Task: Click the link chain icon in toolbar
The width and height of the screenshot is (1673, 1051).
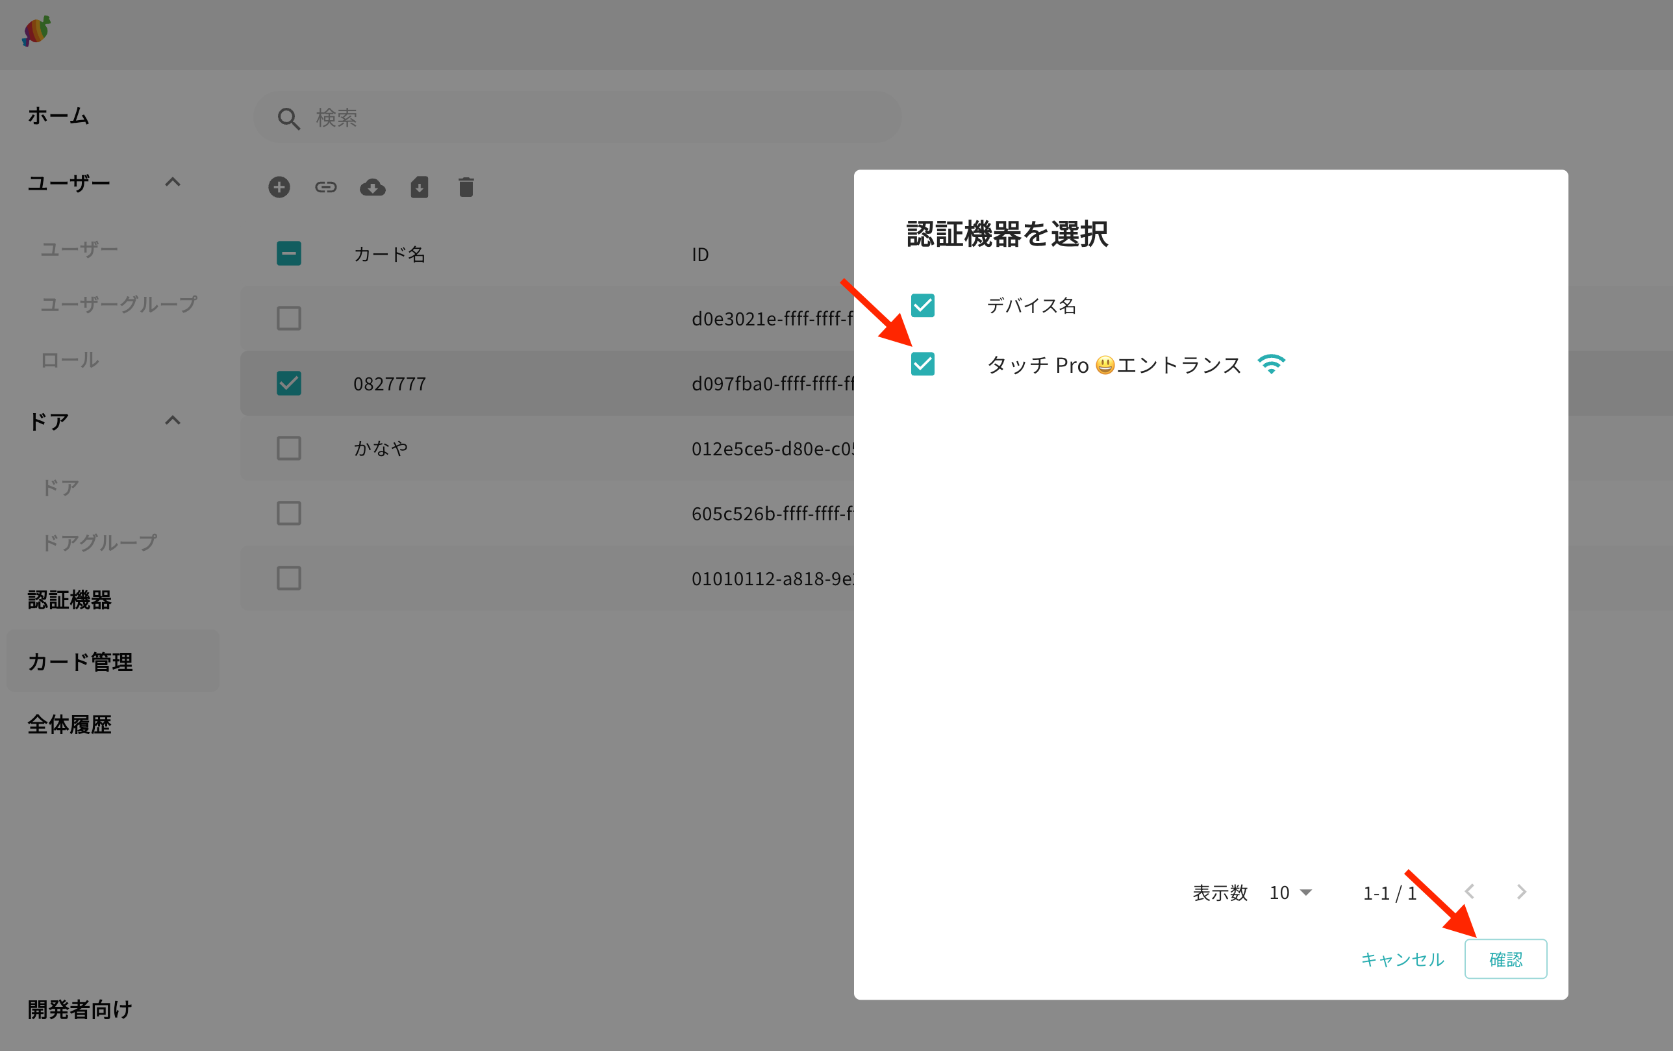Action: [326, 187]
